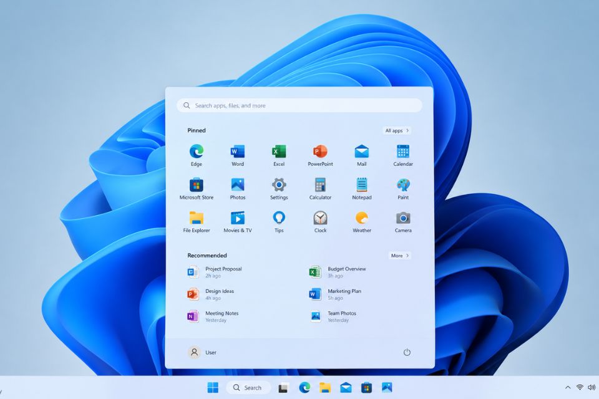Screen dimensions: 599x399
Task: Open Mail from the taskbar
Action: (x=346, y=388)
